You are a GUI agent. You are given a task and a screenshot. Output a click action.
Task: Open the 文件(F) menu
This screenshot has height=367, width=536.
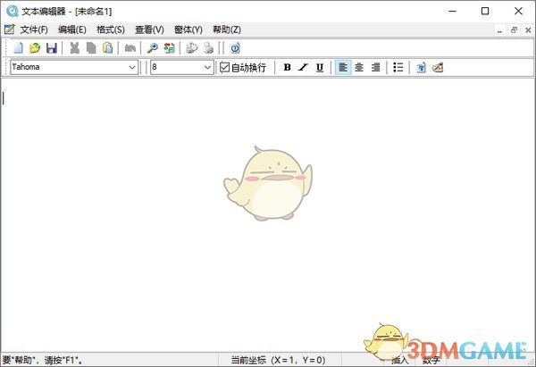tap(34, 29)
